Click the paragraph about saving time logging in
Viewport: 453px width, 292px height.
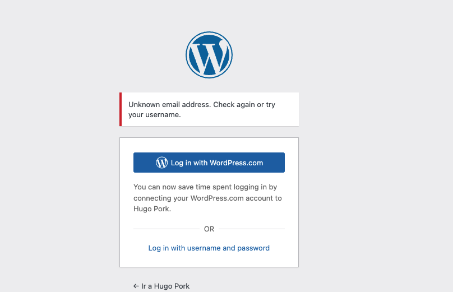click(x=207, y=198)
